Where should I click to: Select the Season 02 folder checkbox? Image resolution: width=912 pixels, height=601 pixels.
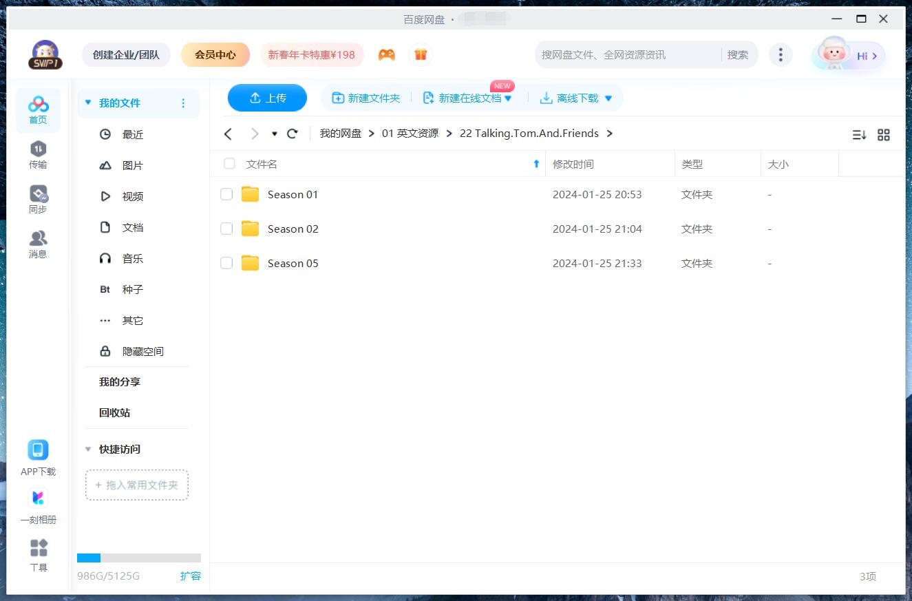(226, 229)
